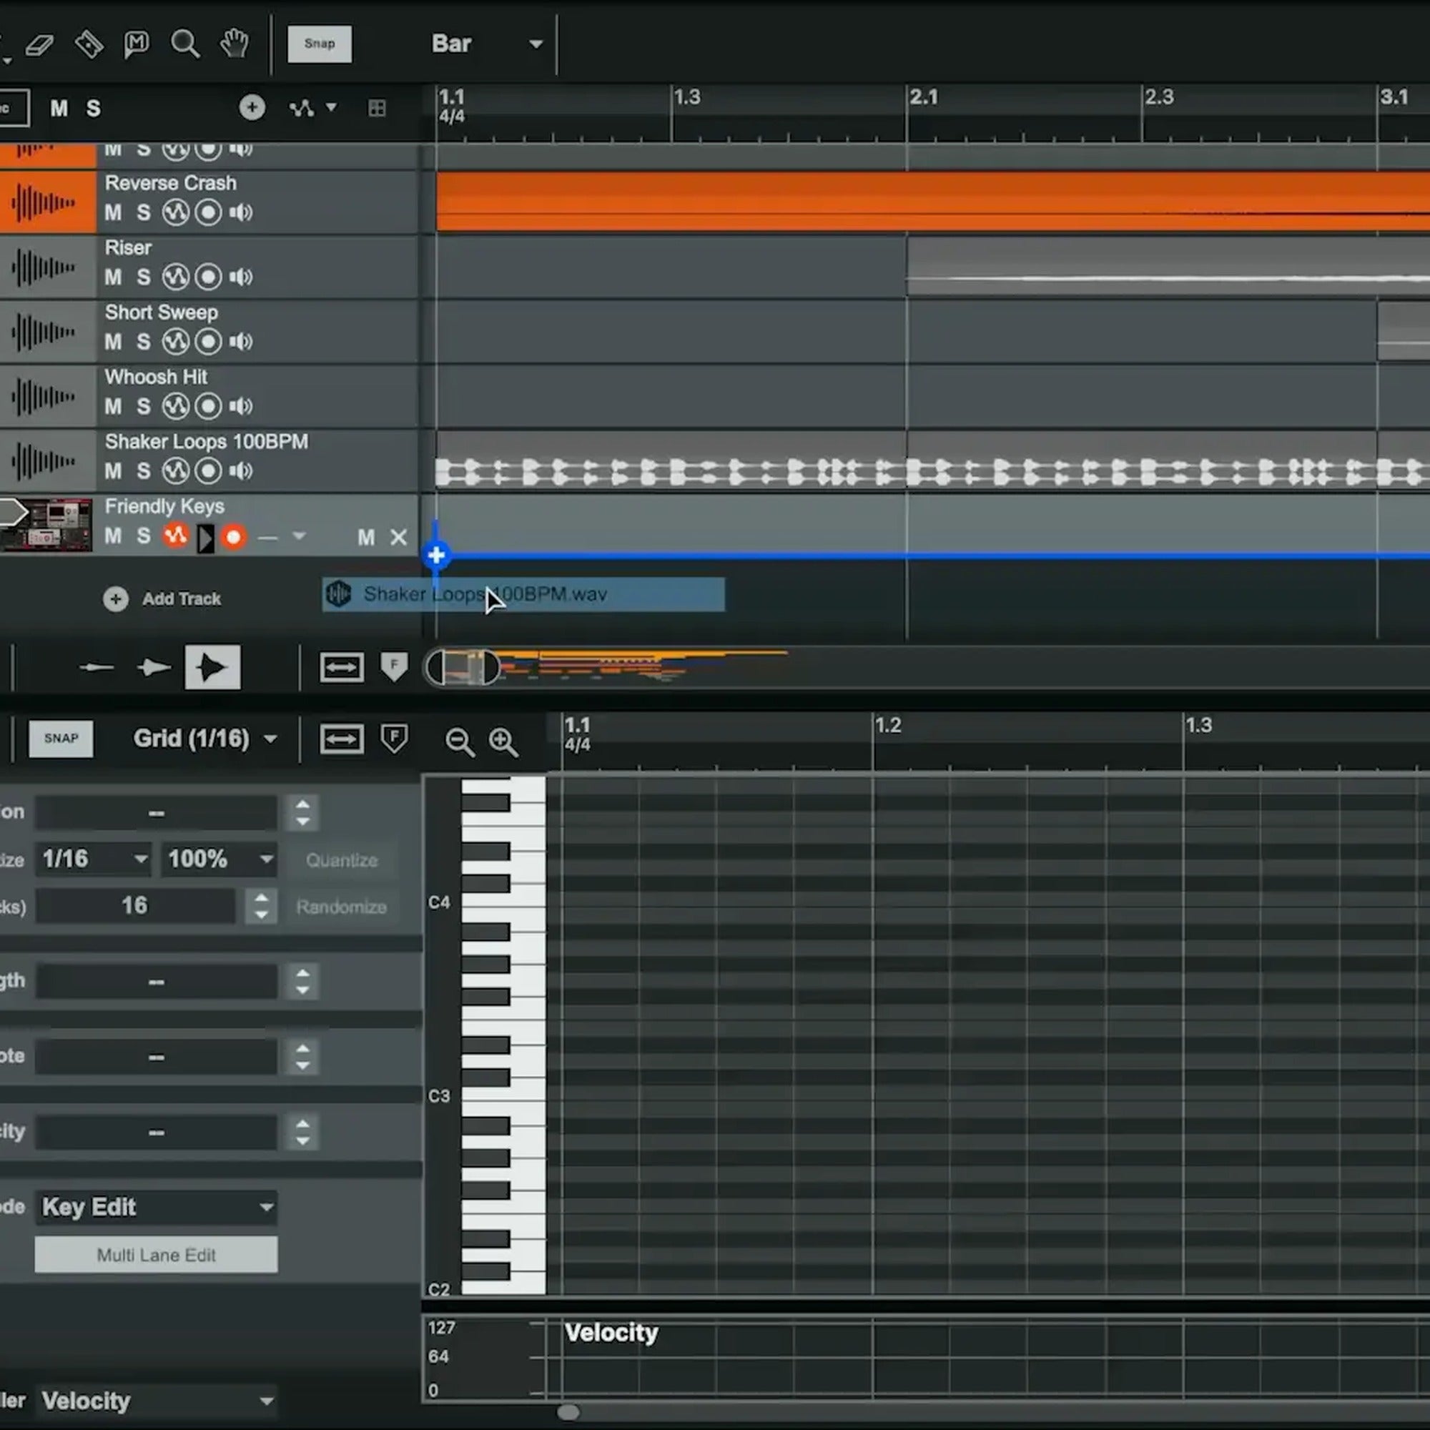Open Shaker Loops channel editor icon
This screenshot has width=1430, height=1430.
tap(175, 470)
